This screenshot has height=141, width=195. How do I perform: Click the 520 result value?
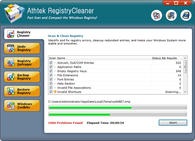(x=178, y=63)
